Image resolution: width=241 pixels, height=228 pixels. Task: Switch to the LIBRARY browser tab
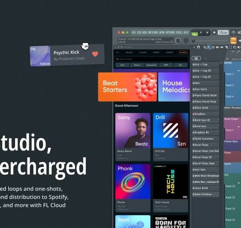[x=156, y=52]
